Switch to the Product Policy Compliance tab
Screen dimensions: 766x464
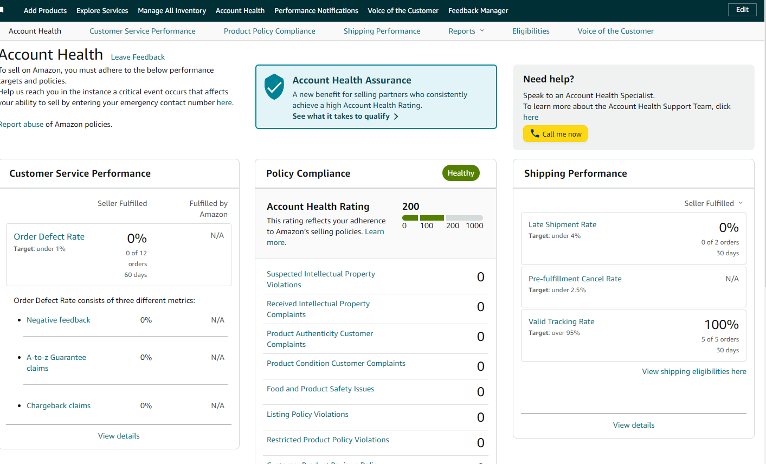click(269, 31)
